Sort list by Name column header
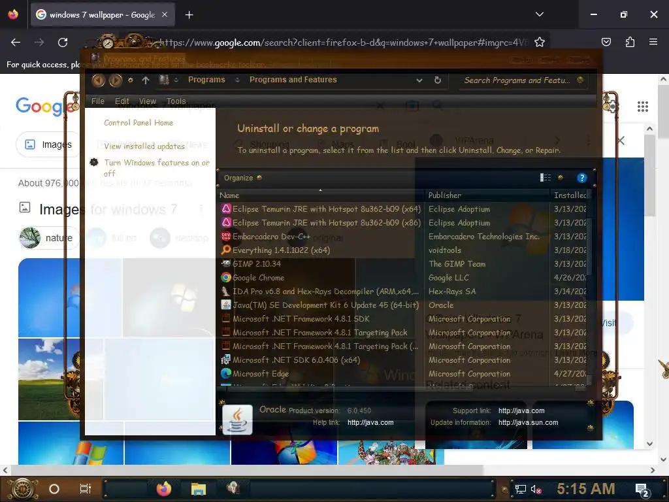Viewport: 669px width, 502px height. click(x=320, y=195)
